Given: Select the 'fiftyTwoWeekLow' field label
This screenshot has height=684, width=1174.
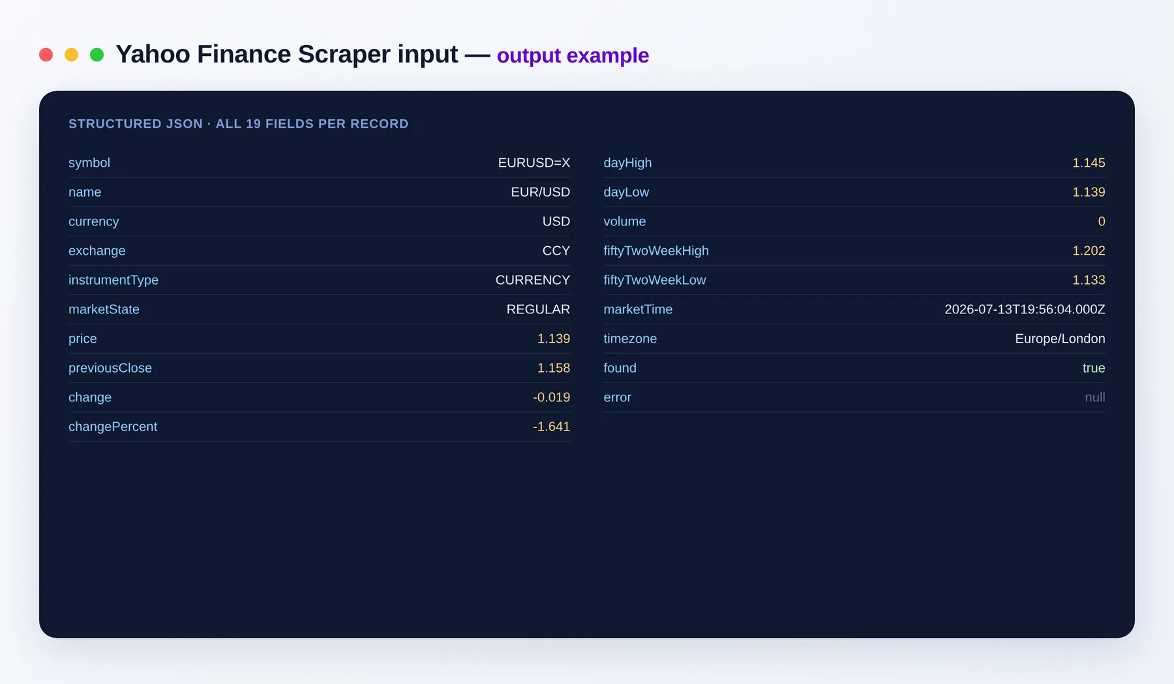Looking at the screenshot, I should 655,280.
